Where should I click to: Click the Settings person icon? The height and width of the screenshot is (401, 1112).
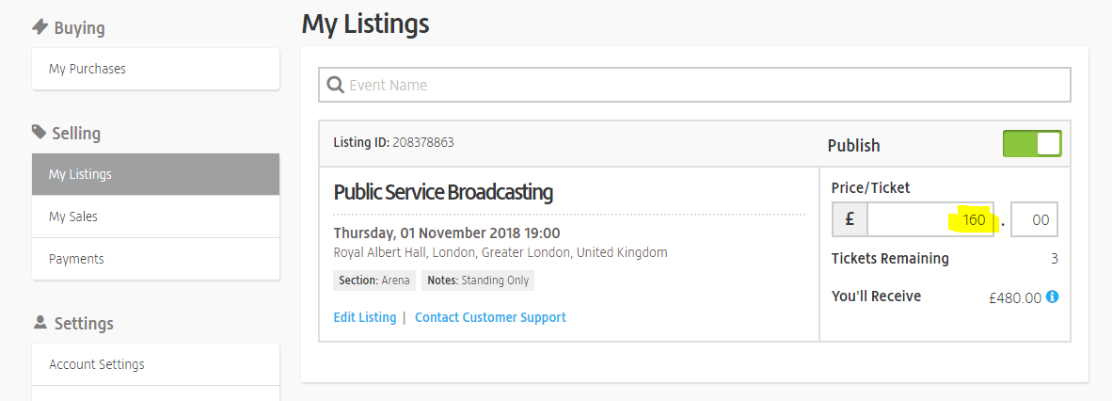tap(40, 322)
